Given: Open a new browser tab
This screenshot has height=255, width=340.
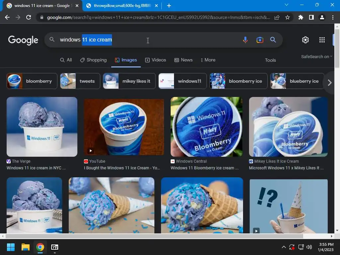Looking at the screenshot, I should point(169,6).
